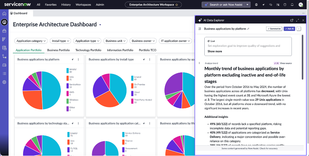Pop out AI Data Explorer to a new window
Image resolution: width=309 pixels, height=156 pixels.
pos(292,20)
